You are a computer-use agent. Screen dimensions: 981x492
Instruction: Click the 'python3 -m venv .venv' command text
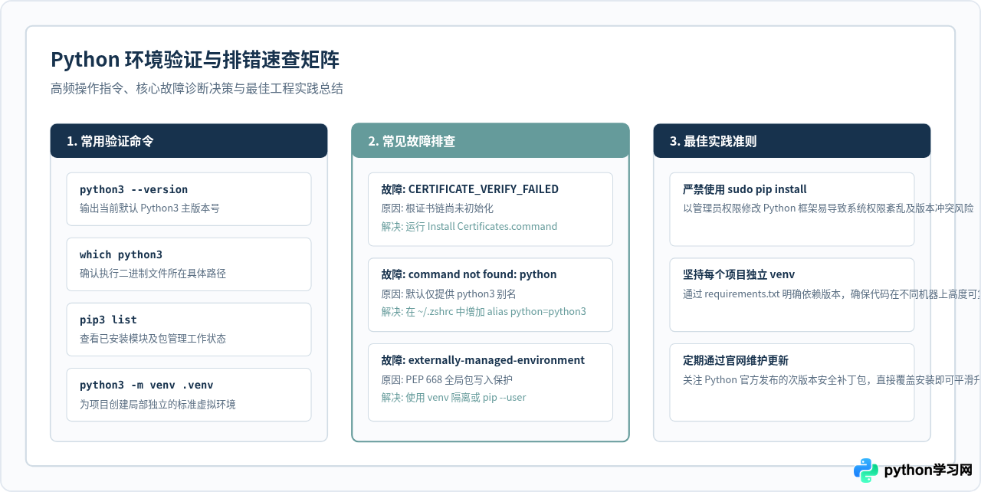point(146,385)
